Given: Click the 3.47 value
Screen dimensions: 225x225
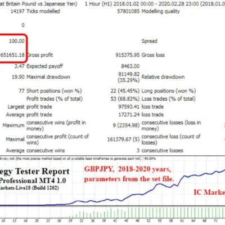Looking at the screenshot, I should coord(20,66).
